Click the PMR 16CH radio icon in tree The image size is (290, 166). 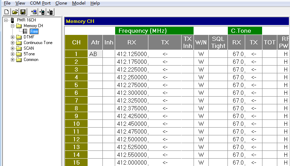point(12,20)
